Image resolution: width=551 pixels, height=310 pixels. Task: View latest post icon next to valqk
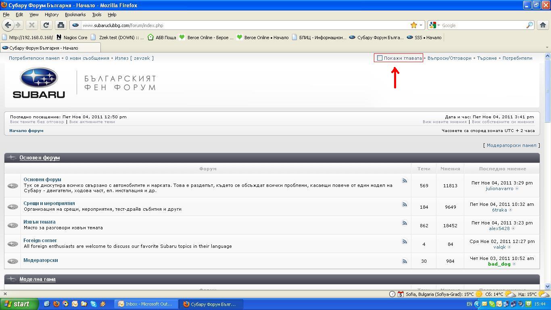point(509,247)
